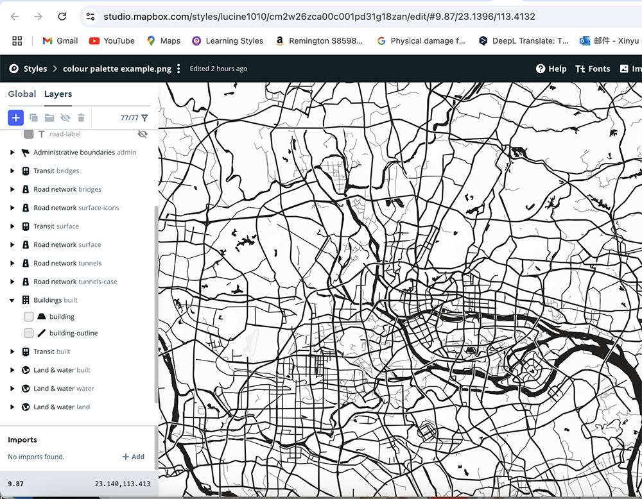This screenshot has width=642, height=499.
Task: Expand the Road network surface layer
Action: [x=12, y=244]
